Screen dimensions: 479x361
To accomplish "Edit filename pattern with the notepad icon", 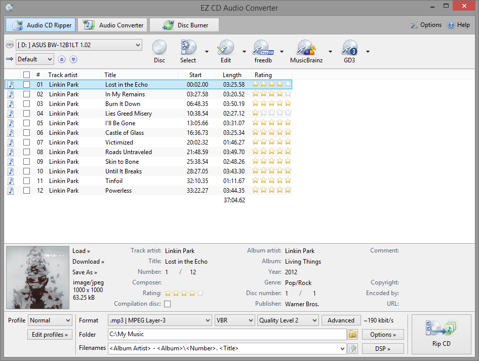I will (x=353, y=348).
